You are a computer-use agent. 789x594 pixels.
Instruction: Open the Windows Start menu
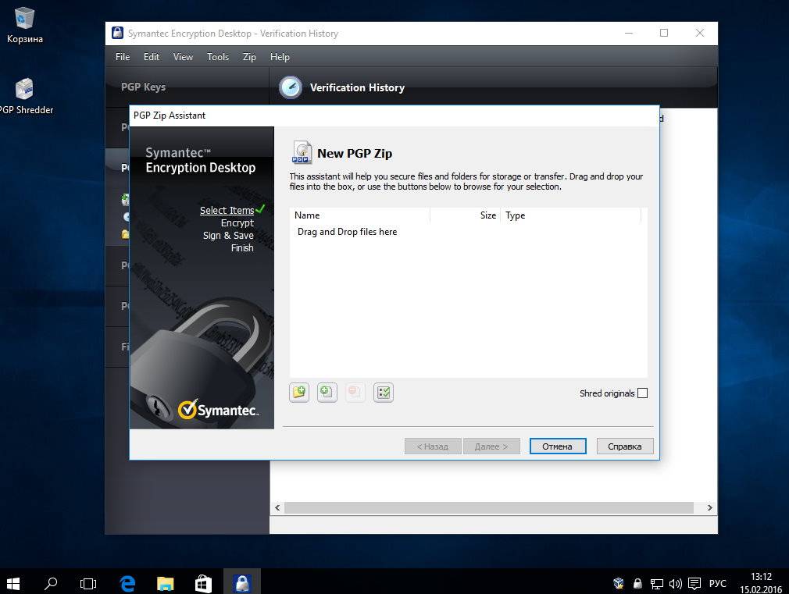tap(13, 583)
